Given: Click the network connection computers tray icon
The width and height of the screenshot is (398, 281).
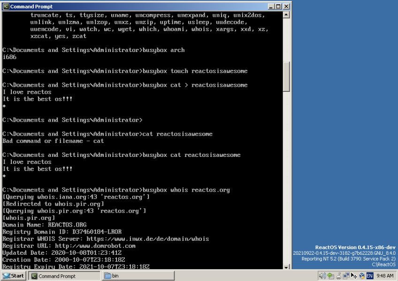Looking at the screenshot, I should coord(346,276).
